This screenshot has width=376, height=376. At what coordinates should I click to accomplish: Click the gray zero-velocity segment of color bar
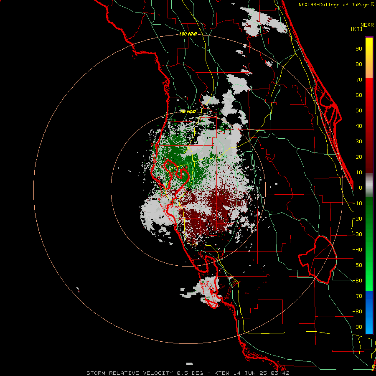point(369,185)
